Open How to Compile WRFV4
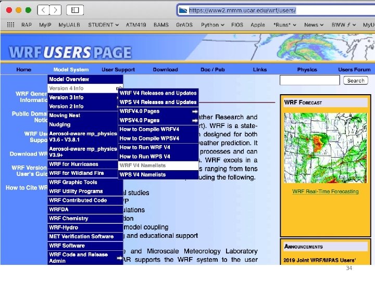This screenshot has height=281, width=375. tap(158, 129)
